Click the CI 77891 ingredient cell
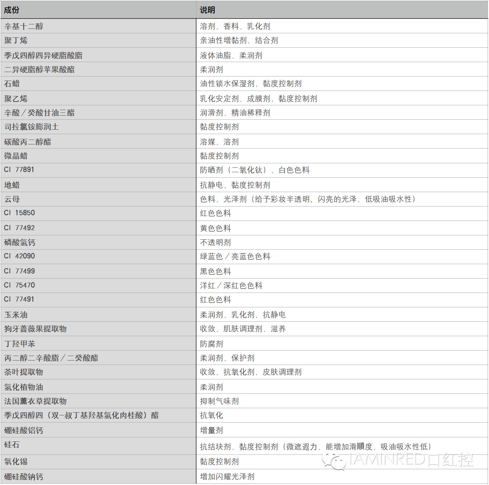The height and width of the screenshot is (485, 489). click(x=19, y=170)
